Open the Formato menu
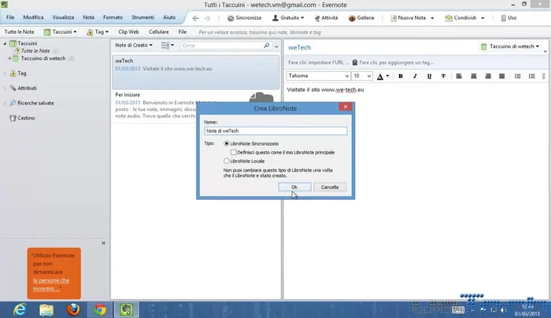Image resolution: width=551 pixels, height=318 pixels. 113,17
